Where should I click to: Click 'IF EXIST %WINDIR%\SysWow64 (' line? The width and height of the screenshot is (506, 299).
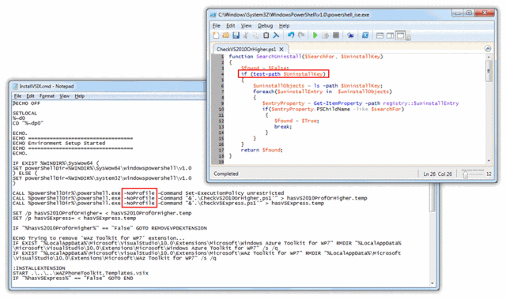click(x=56, y=163)
